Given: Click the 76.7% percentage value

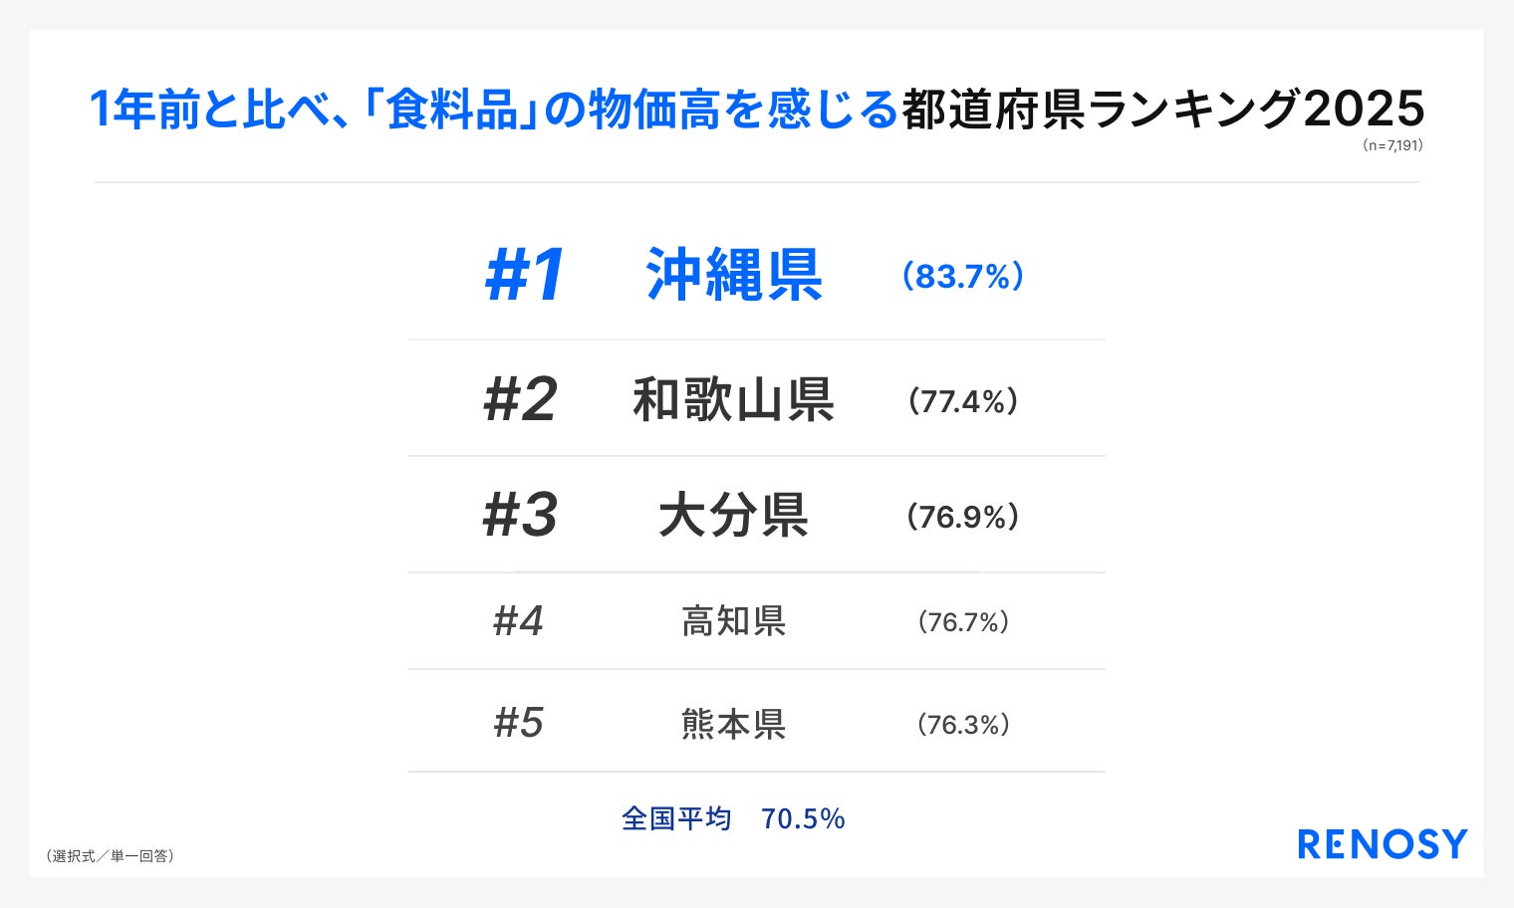Looking at the screenshot, I should coord(962,622).
